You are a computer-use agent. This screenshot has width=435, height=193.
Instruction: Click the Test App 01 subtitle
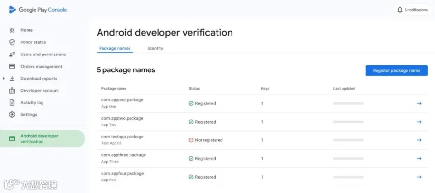tap(111, 143)
